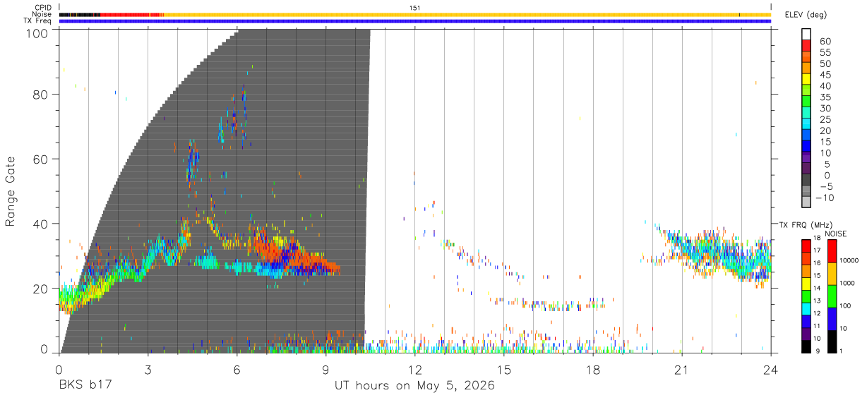Click the yellow segment of elevation colorbar

pyautogui.click(x=806, y=80)
